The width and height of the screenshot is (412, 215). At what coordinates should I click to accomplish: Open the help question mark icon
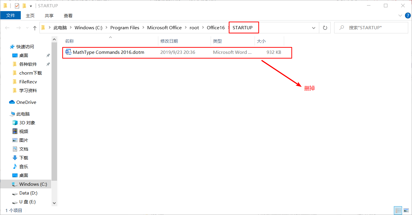pyautogui.click(x=407, y=16)
